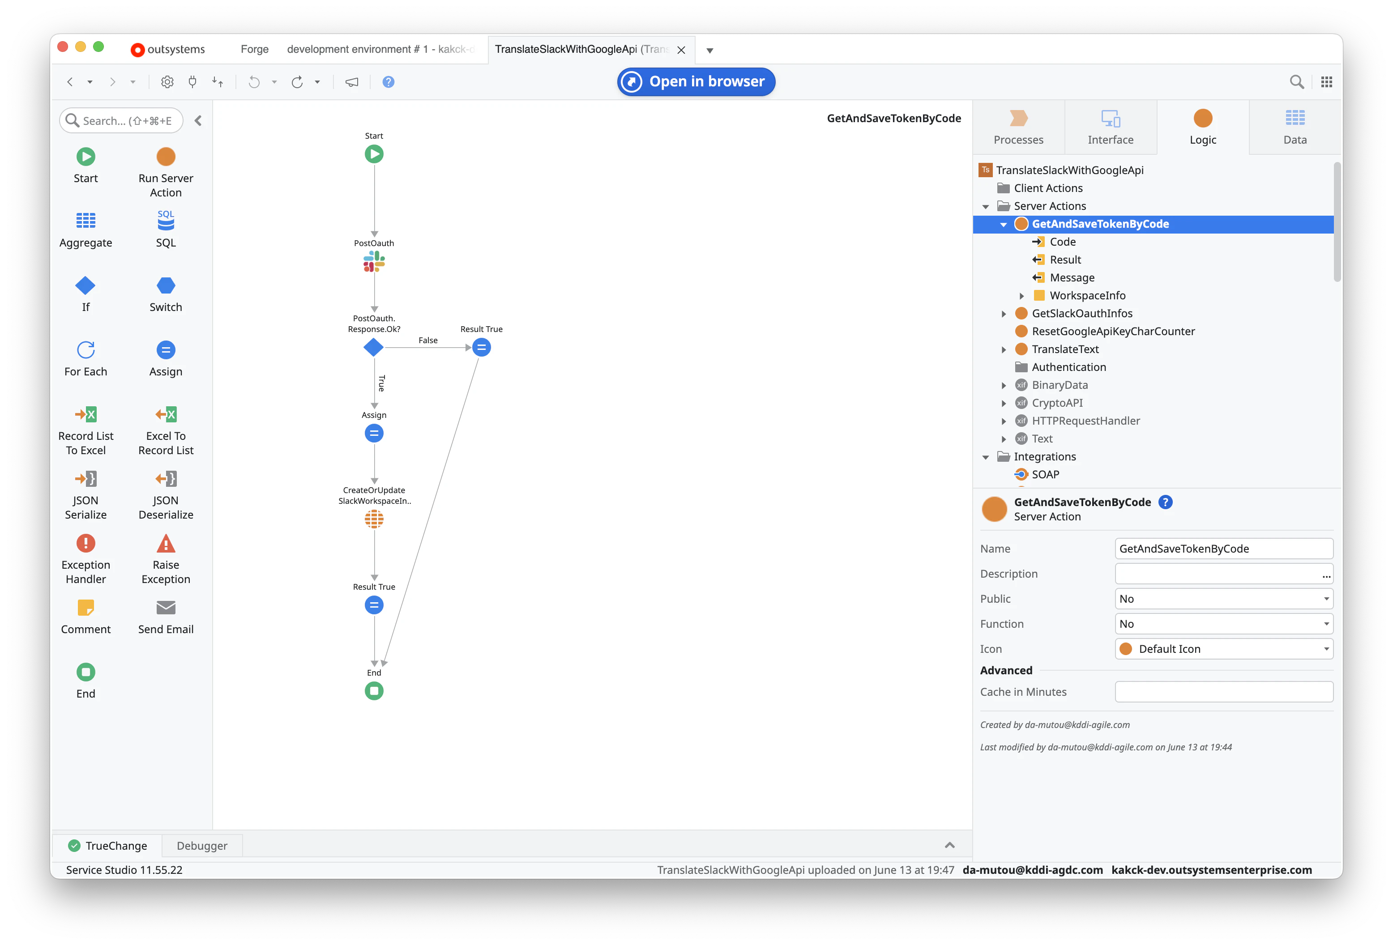Select the Switch hexagon tool
This screenshot has width=1393, height=945.
click(x=166, y=294)
